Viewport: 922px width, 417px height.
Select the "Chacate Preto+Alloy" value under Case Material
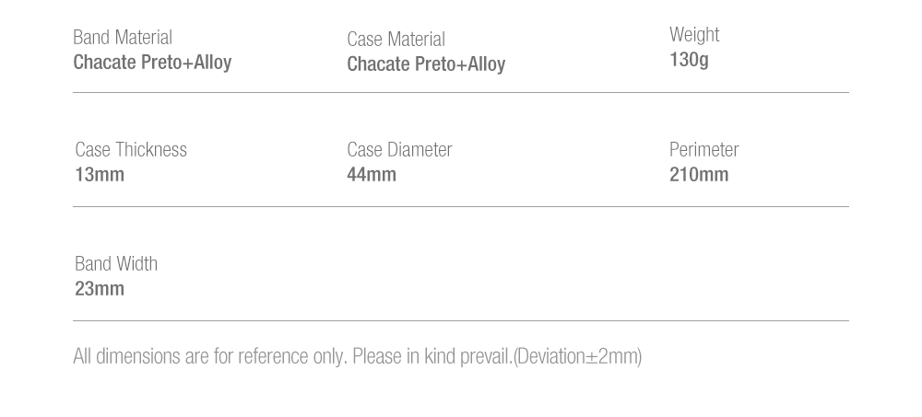point(426,64)
